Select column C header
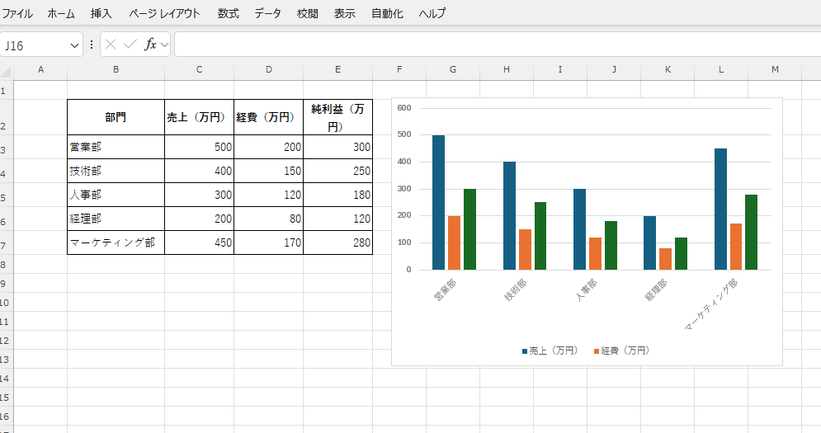This screenshot has height=433, width=821. coord(199,69)
